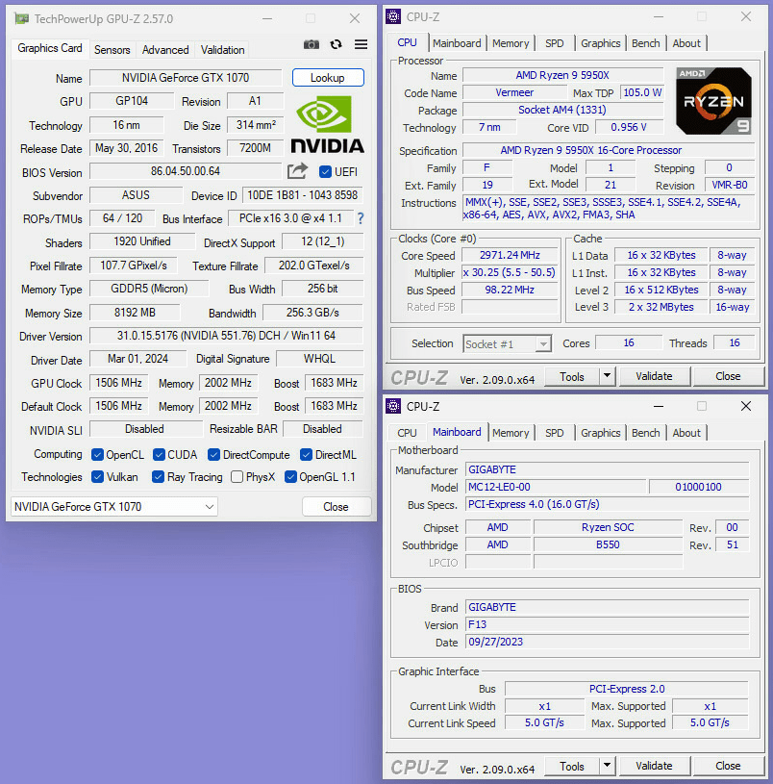Open SPD tab in upper CPU-Z window

(x=554, y=43)
